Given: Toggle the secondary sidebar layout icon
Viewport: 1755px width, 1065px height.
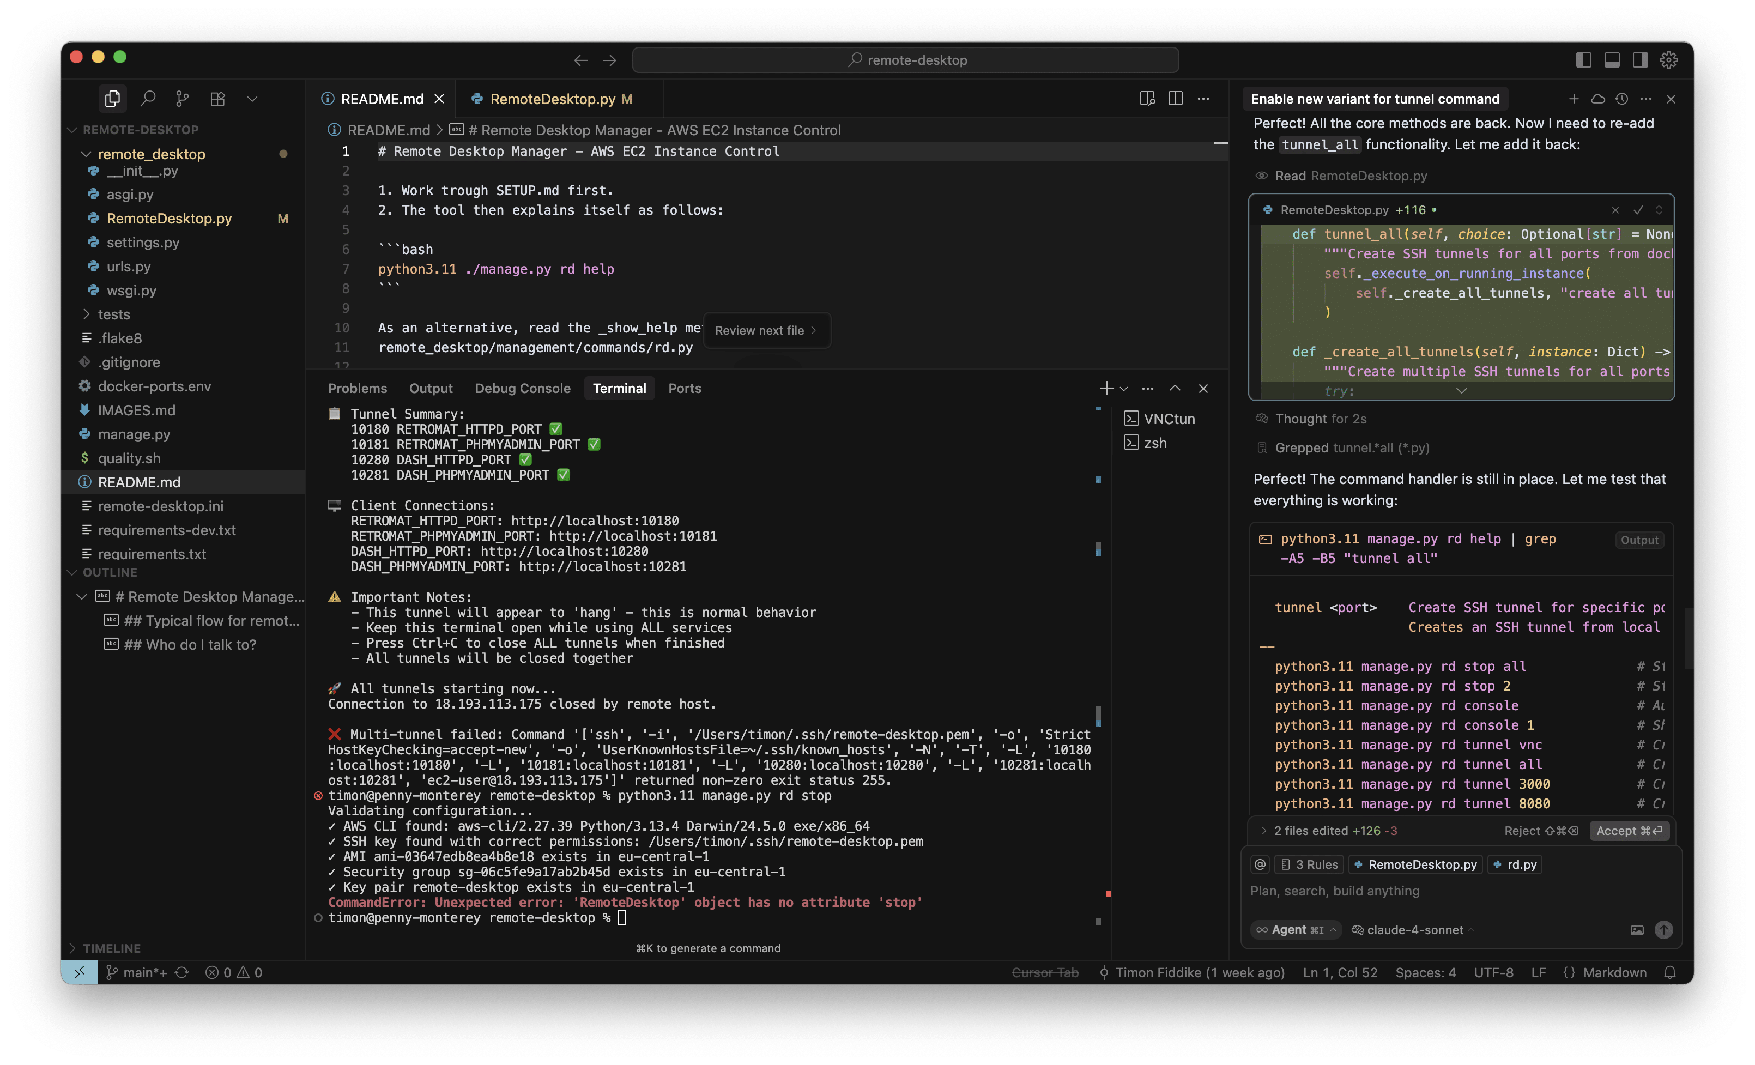Looking at the screenshot, I should tap(1641, 60).
